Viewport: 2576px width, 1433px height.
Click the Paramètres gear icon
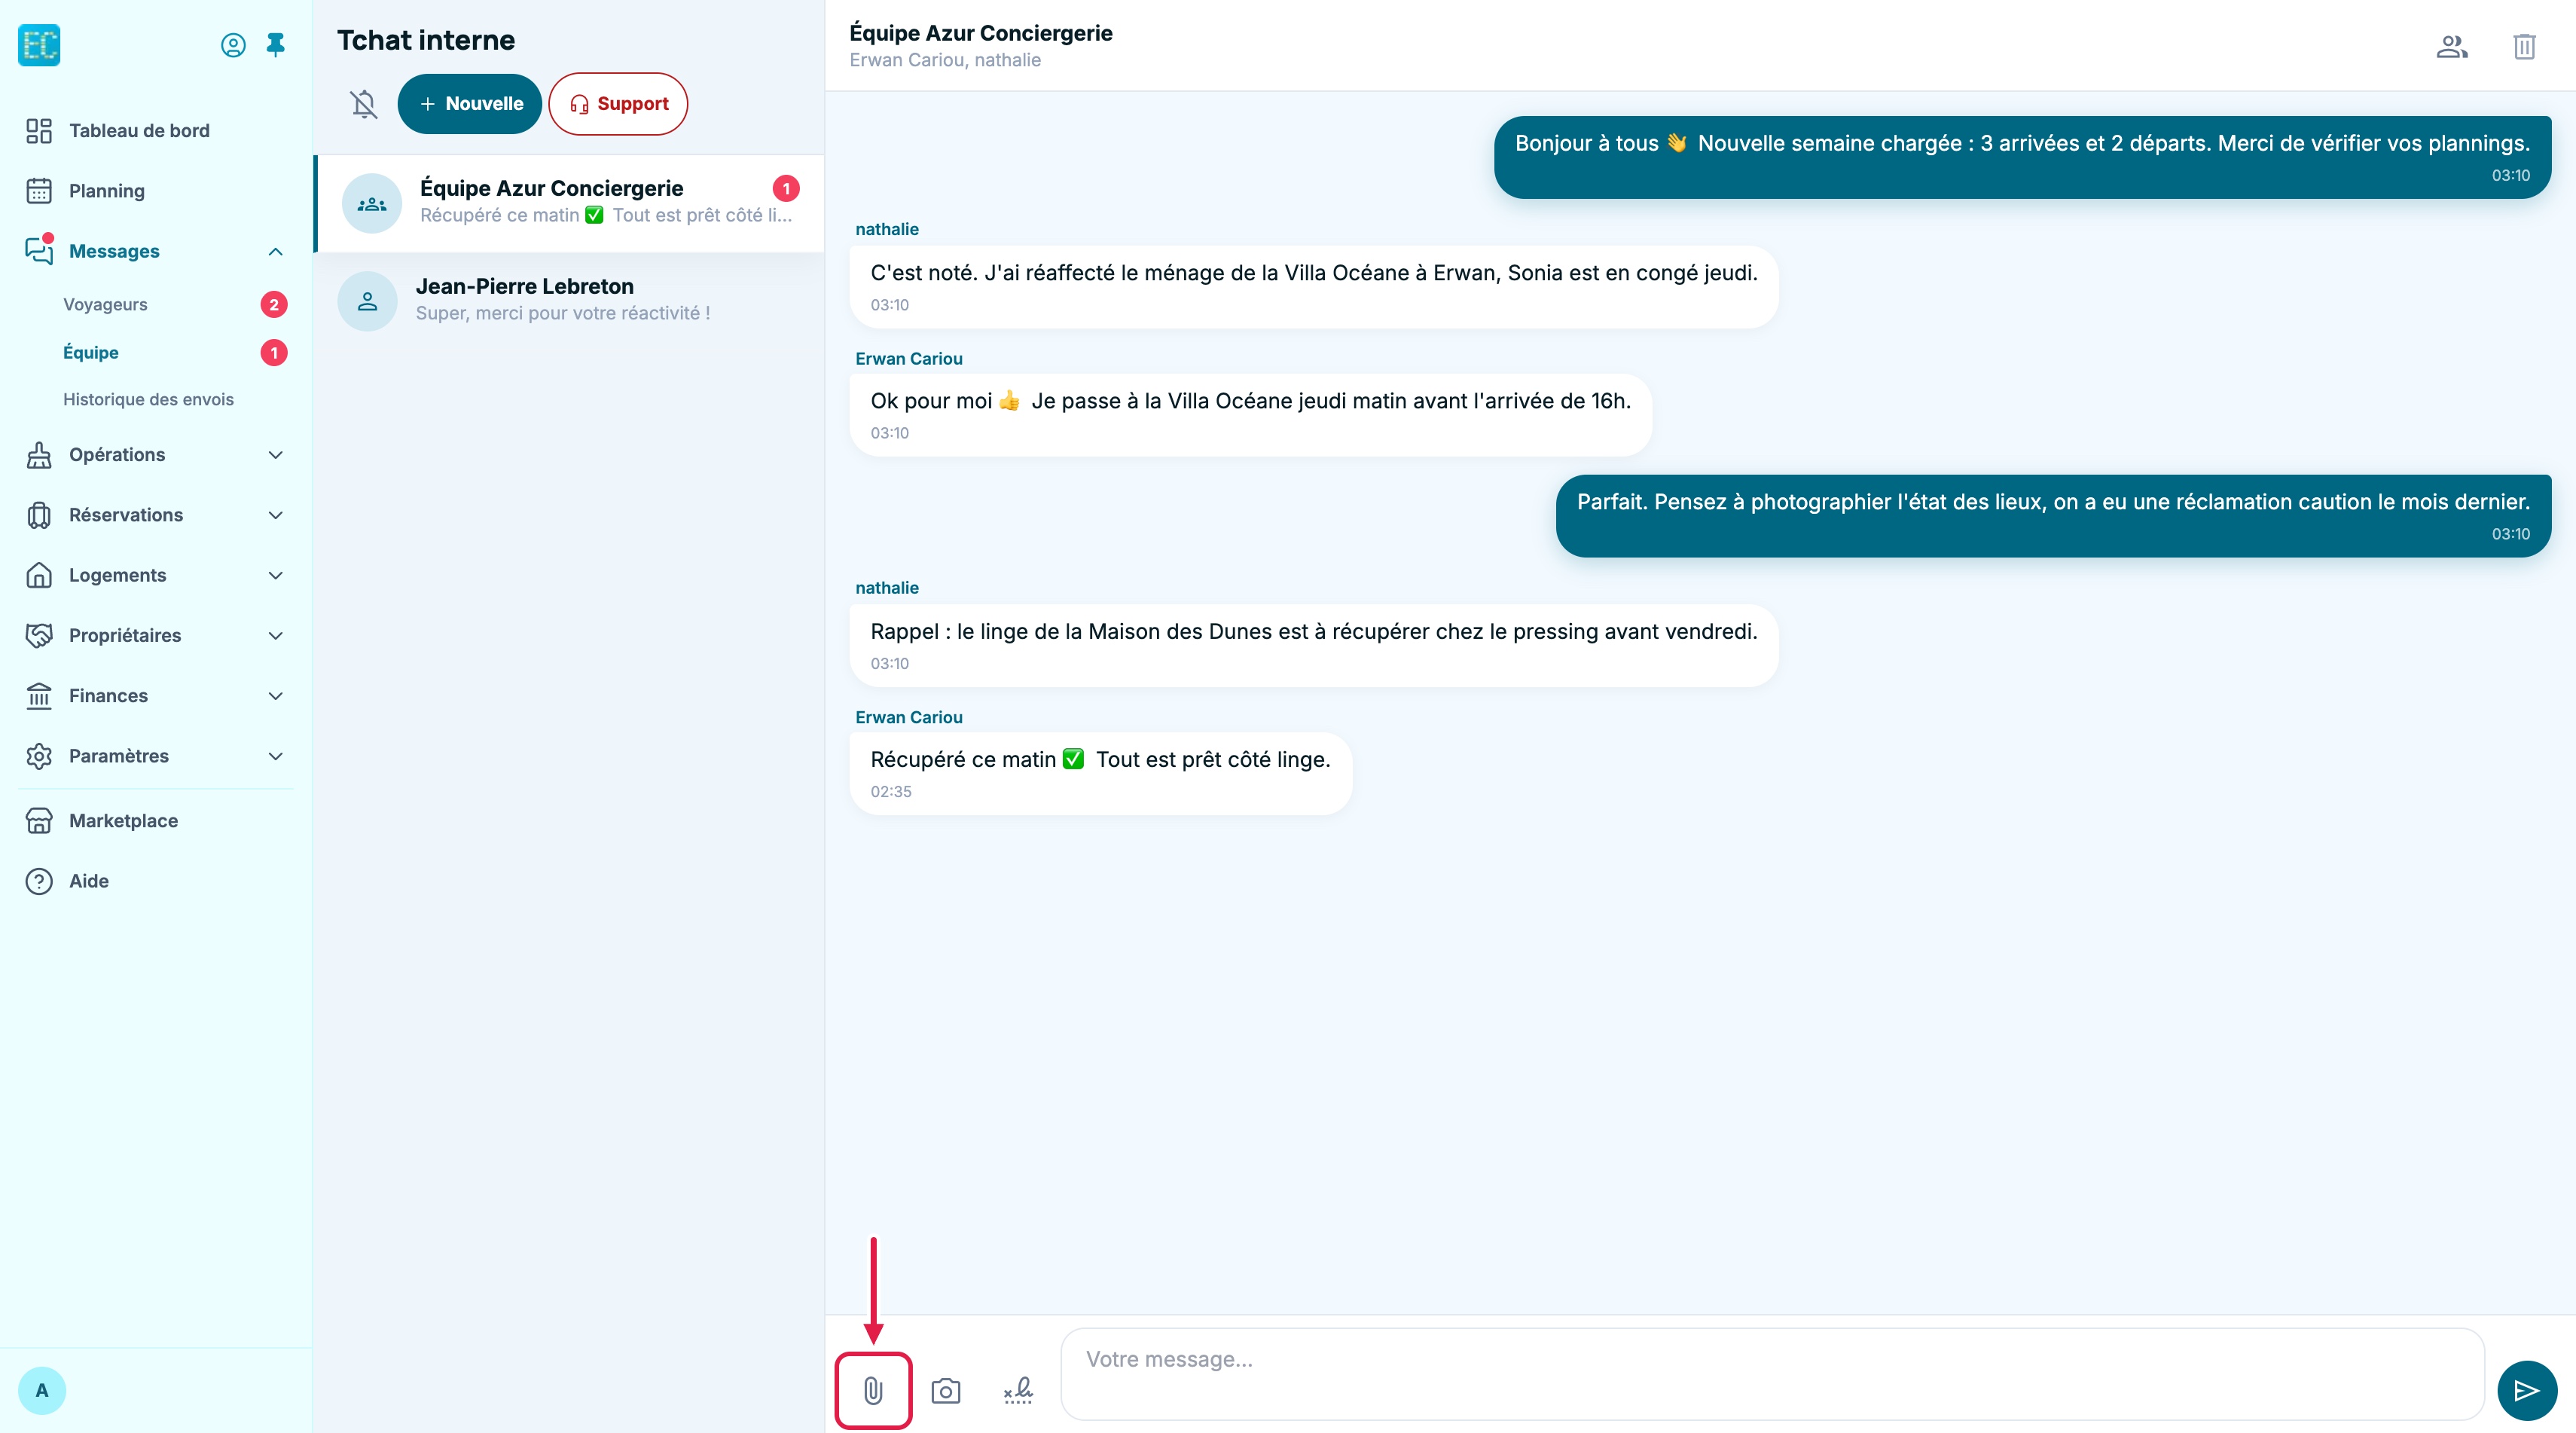point(39,756)
